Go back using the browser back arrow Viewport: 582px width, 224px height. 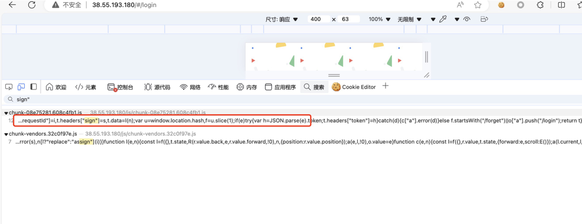click(x=12, y=5)
